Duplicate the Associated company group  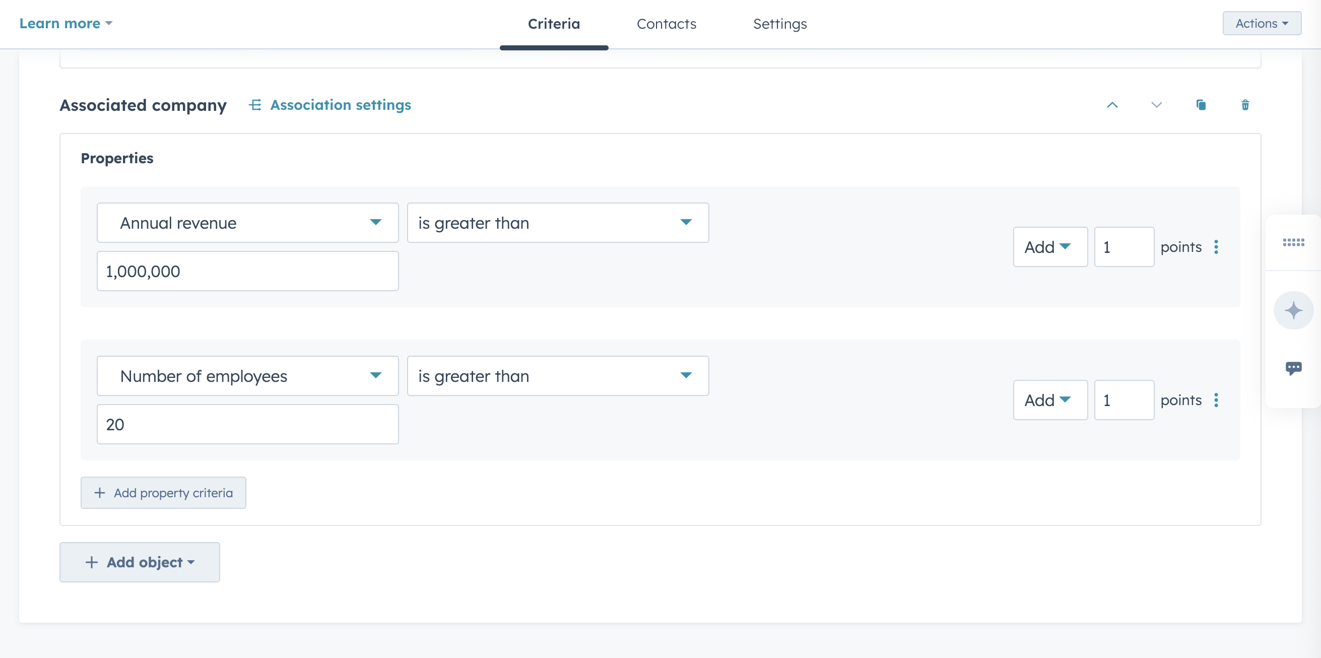coord(1201,105)
